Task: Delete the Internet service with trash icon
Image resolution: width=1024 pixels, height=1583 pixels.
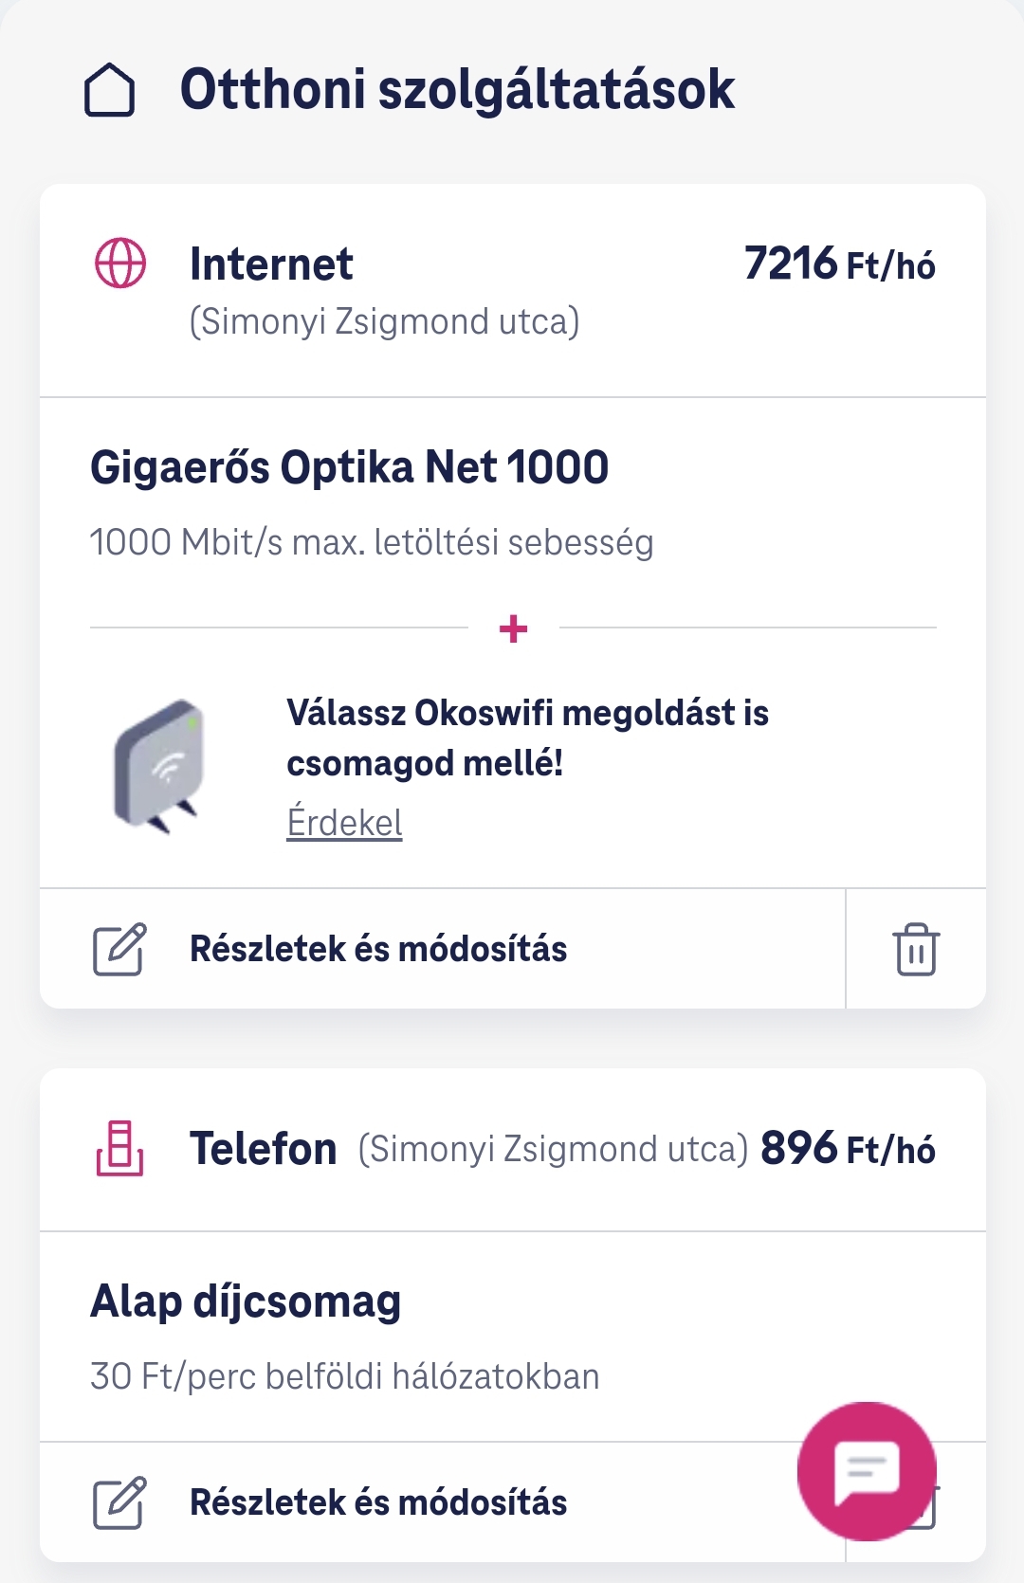Action: (x=915, y=949)
